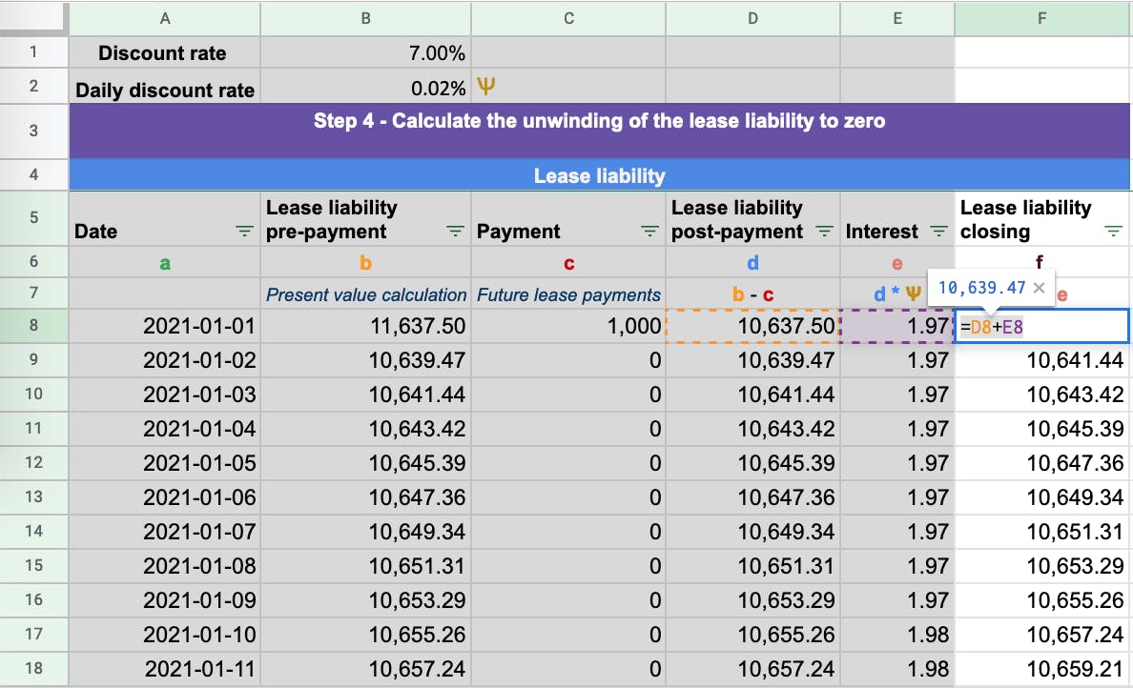Click the Ψ symbol in the Interest hint row
Viewport: 1133px width, 688px height.
click(913, 293)
